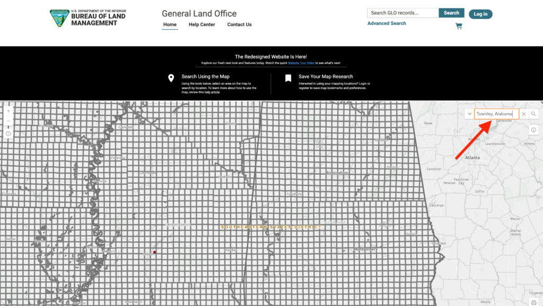Click the map search magnifier icon
Viewport: 543px width, 306px height.
click(533, 114)
